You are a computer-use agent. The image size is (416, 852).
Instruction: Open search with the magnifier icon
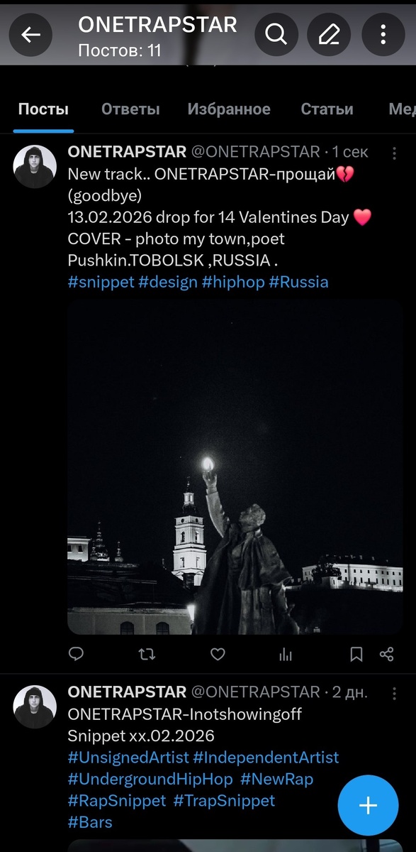[276, 34]
